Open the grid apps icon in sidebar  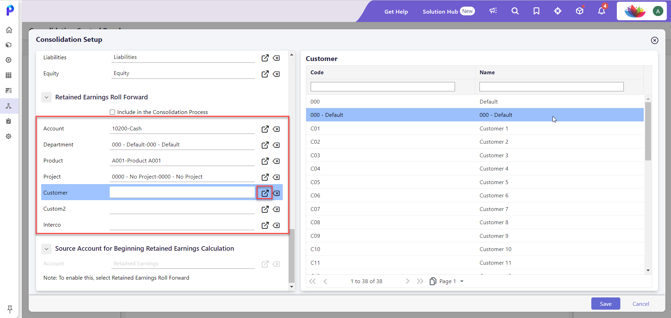coord(9,75)
